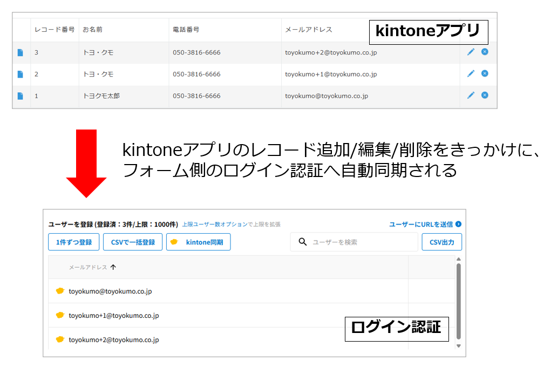Edit record 3 with pencil icon
The width and height of the screenshot is (544, 374).
[471, 52]
